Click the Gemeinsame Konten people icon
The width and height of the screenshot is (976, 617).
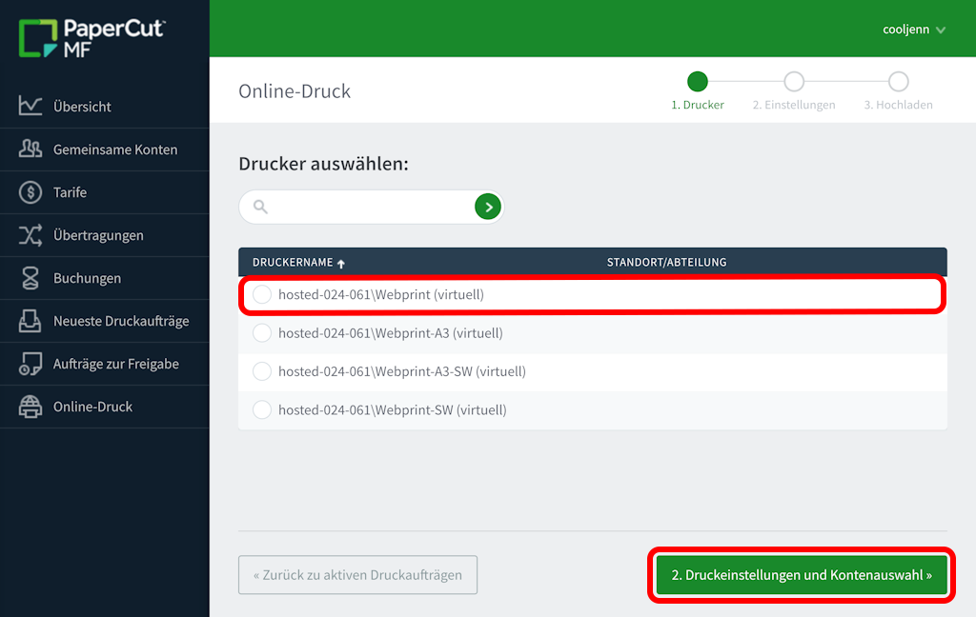pyautogui.click(x=30, y=149)
